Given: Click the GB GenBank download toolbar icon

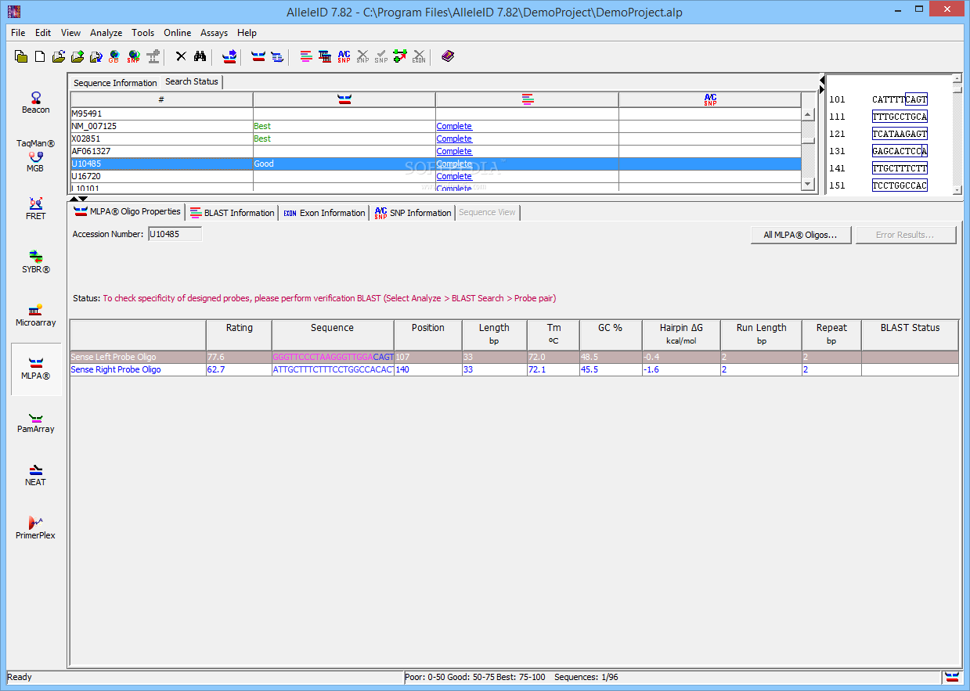Looking at the screenshot, I should (114, 56).
